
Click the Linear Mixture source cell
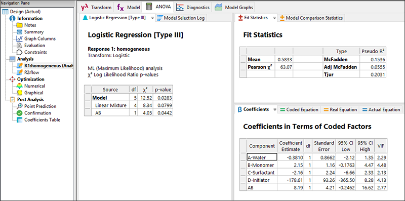point(110,105)
